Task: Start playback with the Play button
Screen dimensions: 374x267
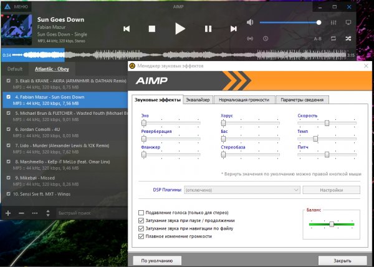Action: [x=180, y=29]
